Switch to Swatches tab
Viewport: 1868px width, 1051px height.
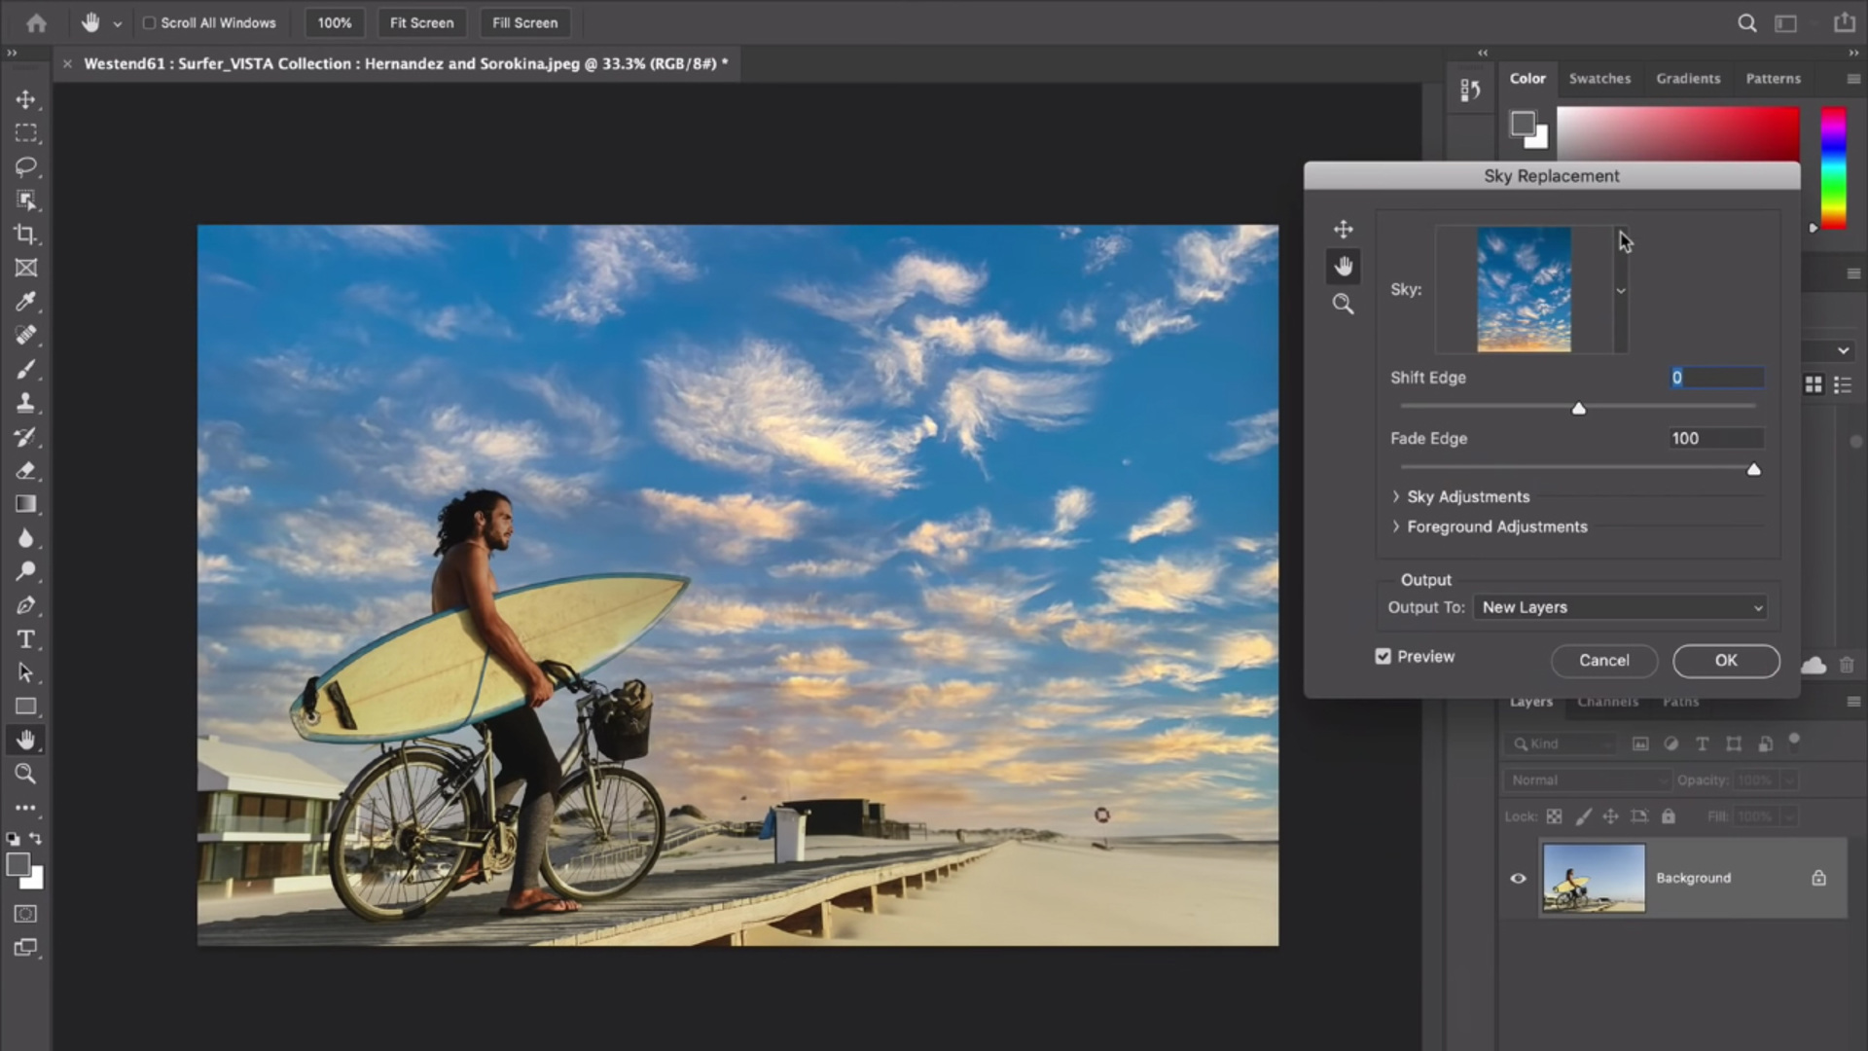(x=1599, y=78)
